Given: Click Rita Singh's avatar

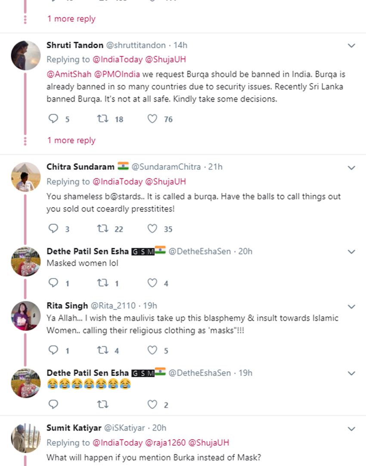Looking at the screenshot, I should (26, 316).
